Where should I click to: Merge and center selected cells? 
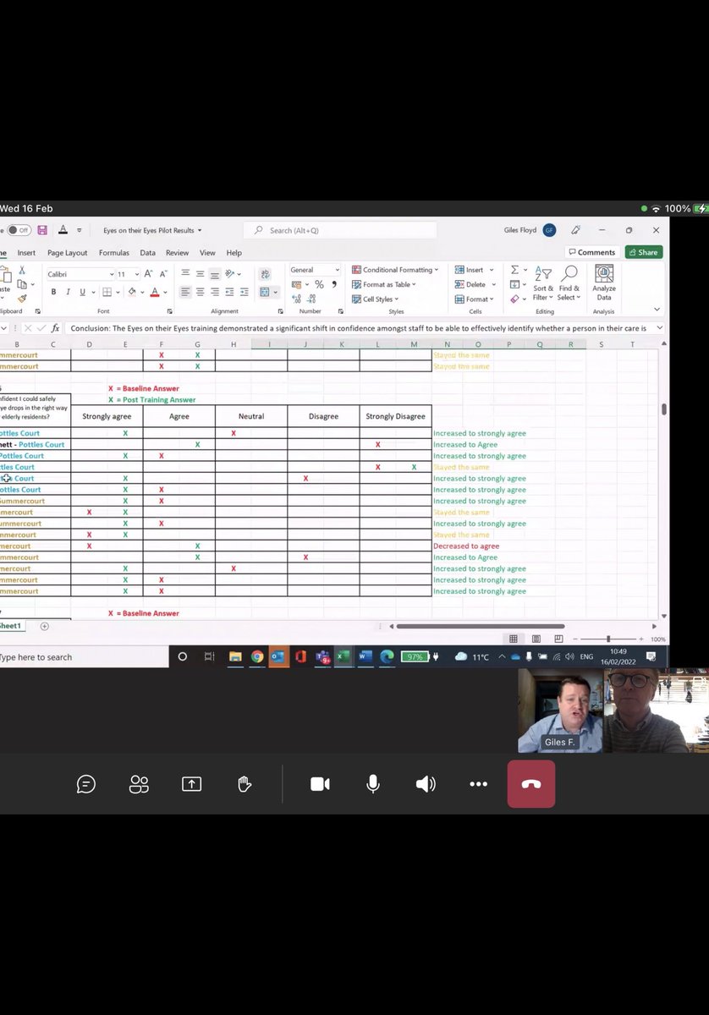click(x=265, y=292)
